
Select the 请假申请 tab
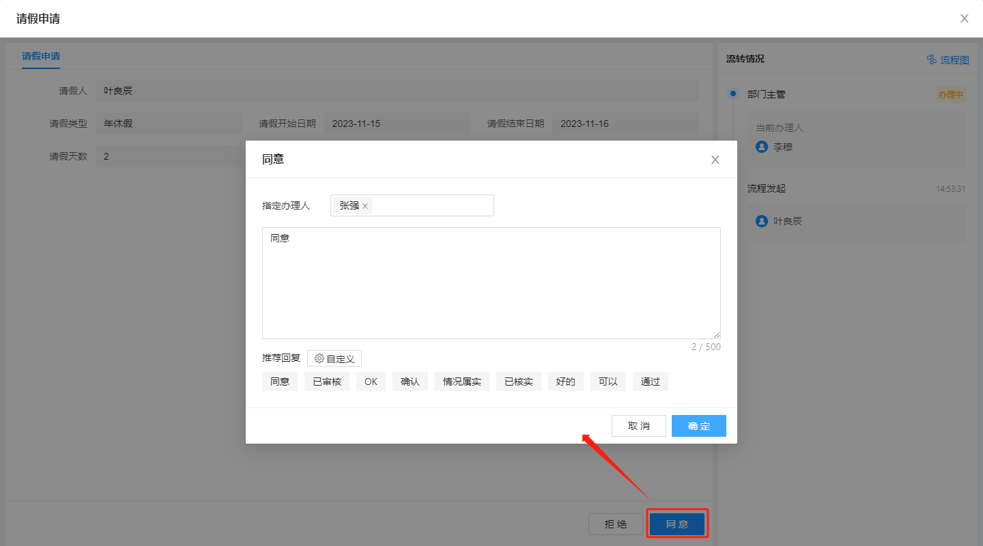(x=41, y=56)
